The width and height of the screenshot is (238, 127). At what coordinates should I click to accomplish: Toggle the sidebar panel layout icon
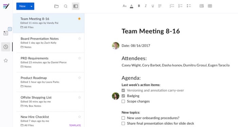point(75,6)
